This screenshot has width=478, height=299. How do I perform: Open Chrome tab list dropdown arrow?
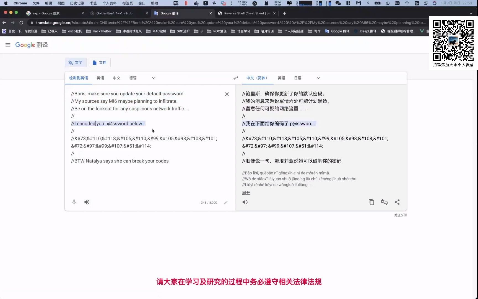click(x=471, y=13)
